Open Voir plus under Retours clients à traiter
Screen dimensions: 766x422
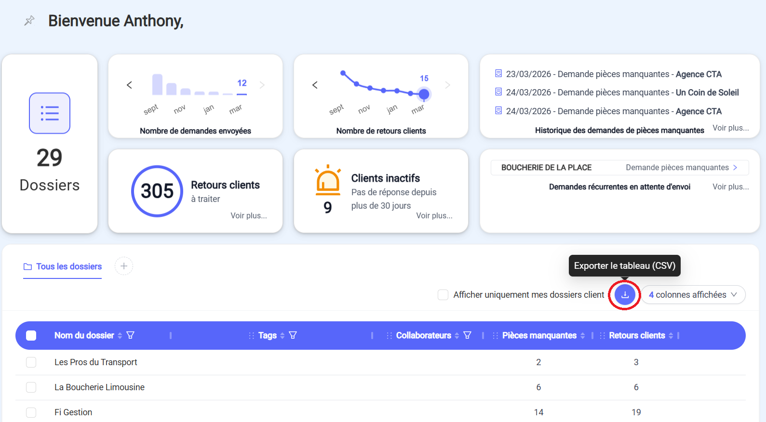[x=248, y=215]
